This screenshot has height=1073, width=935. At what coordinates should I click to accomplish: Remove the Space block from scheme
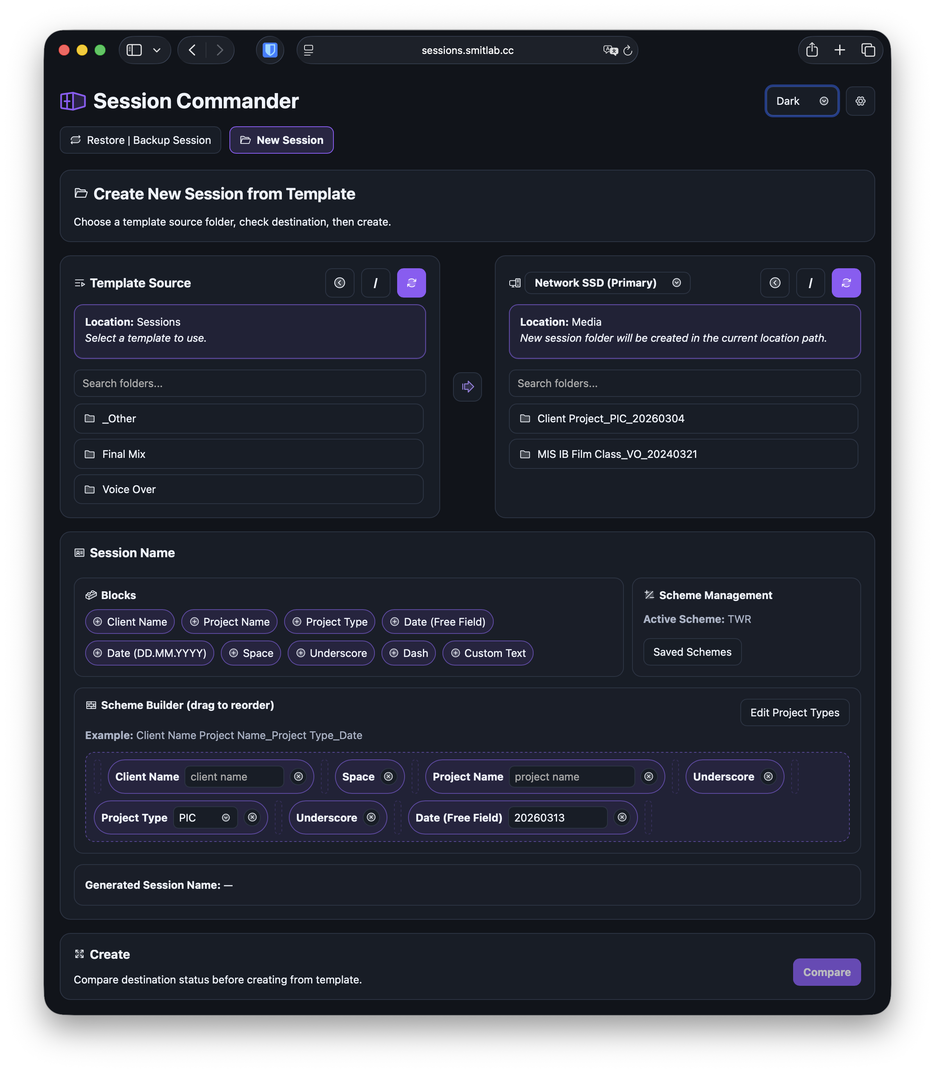(388, 777)
